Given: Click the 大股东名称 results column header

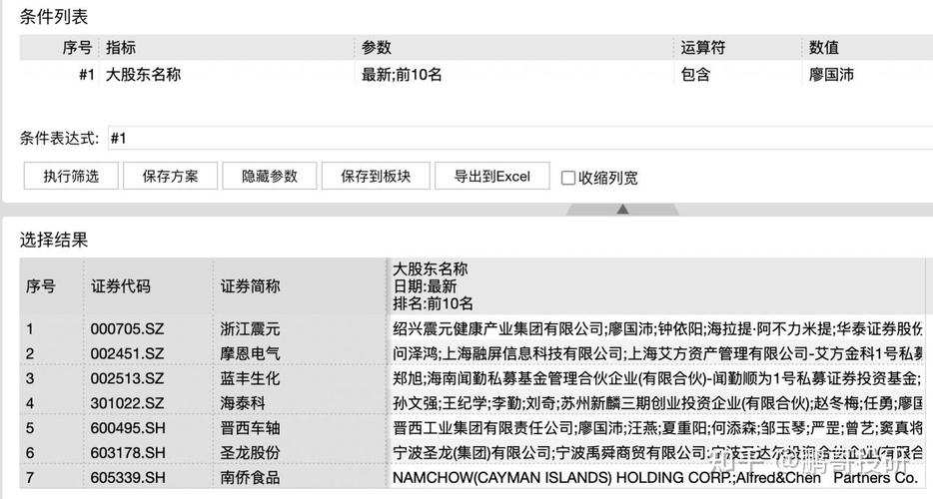Looking at the screenshot, I should coord(654,286).
